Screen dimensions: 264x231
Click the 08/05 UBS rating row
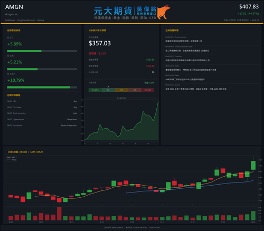coord(42,101)
